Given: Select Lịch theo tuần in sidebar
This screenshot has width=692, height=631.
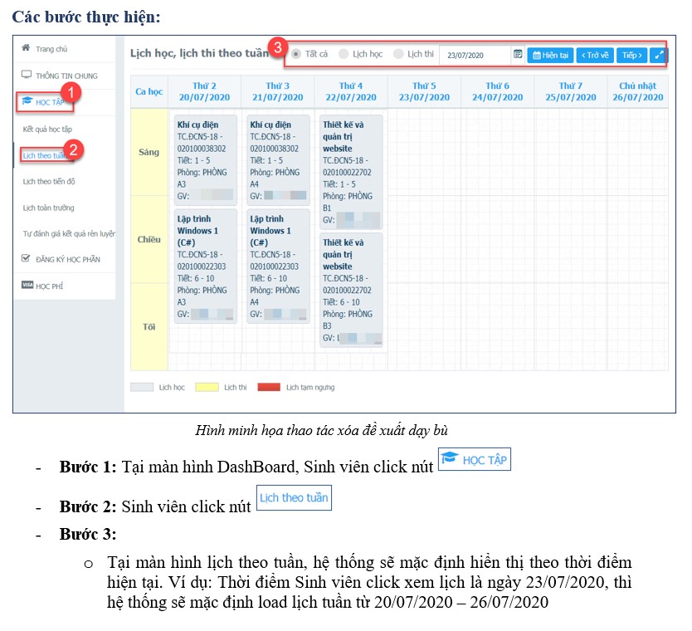Looking at the screenshot, I should pyautogui.click(x=44, y=155).
